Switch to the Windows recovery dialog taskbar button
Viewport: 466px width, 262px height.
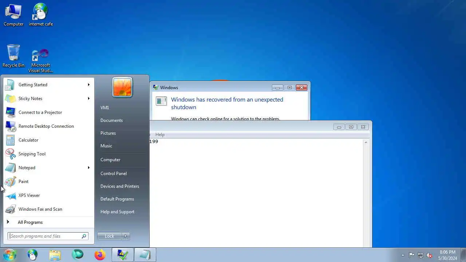tap(123, 255)
